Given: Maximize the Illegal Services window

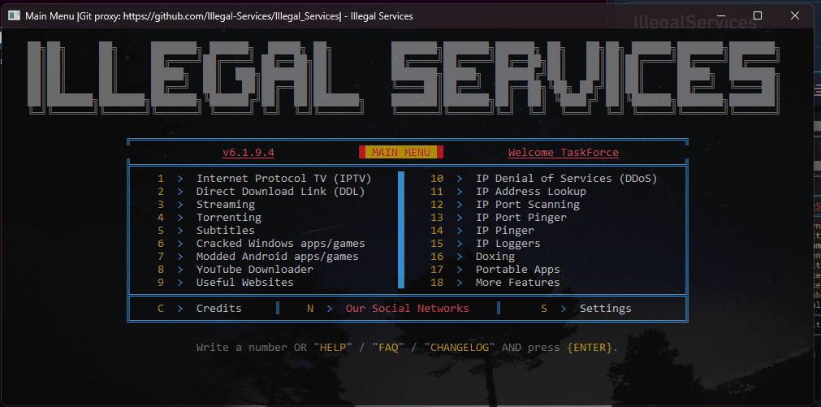Looking at the screenshot, I should [757, 15].
